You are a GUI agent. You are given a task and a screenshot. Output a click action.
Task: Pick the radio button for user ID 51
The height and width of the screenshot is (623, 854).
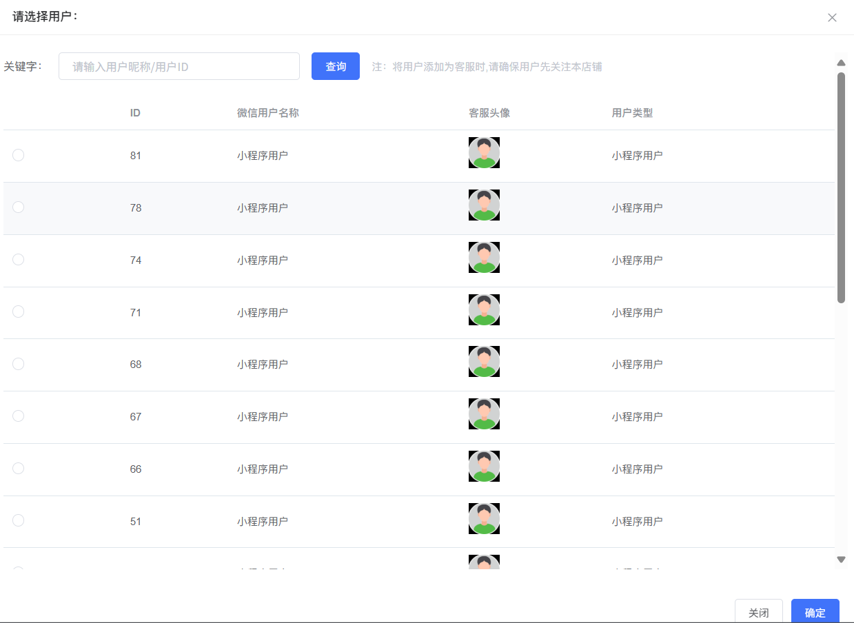[x=18, y=521]
